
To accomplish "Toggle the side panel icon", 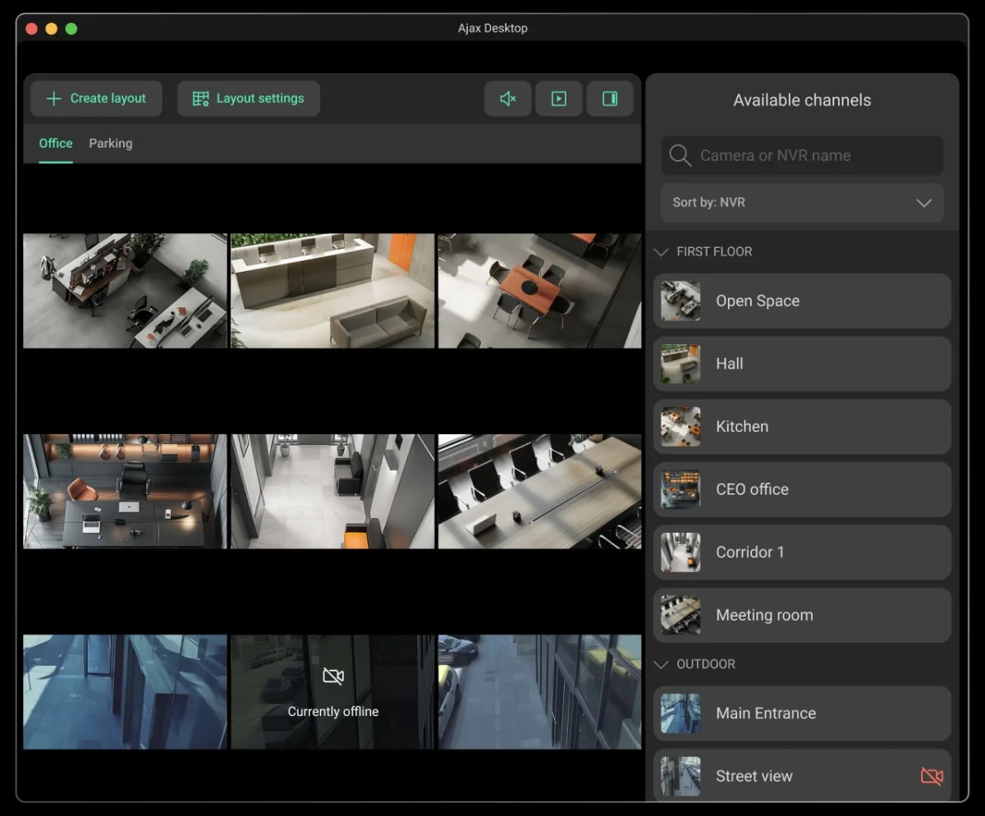I will [x=610, y=99].
